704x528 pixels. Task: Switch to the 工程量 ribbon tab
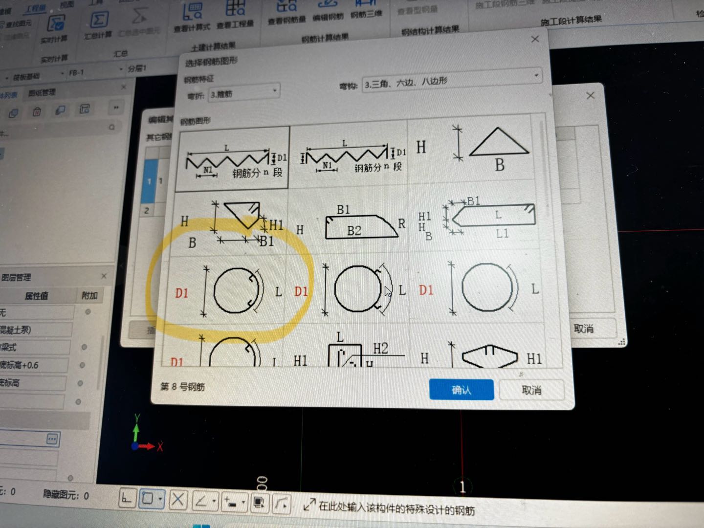36,8
